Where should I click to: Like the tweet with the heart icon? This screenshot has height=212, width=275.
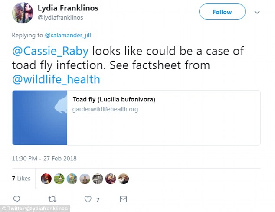coord(88,199)
